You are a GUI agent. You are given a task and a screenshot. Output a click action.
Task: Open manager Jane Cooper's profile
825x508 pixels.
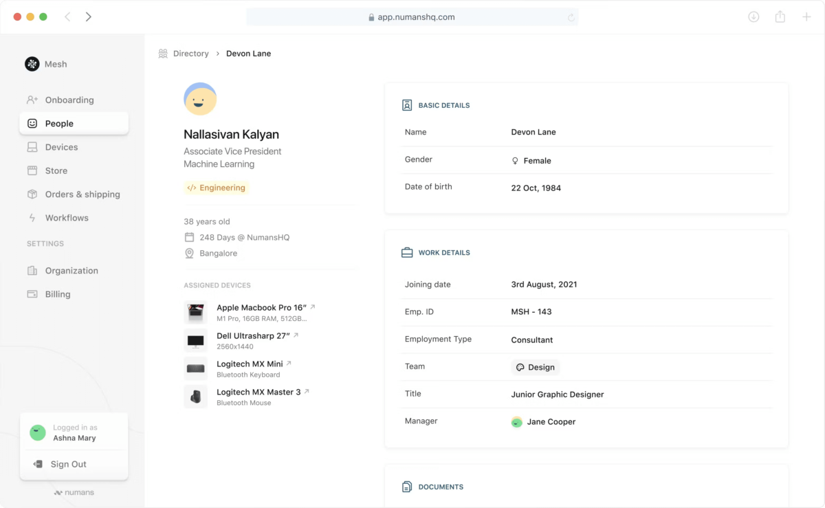[x=551, y=422]
